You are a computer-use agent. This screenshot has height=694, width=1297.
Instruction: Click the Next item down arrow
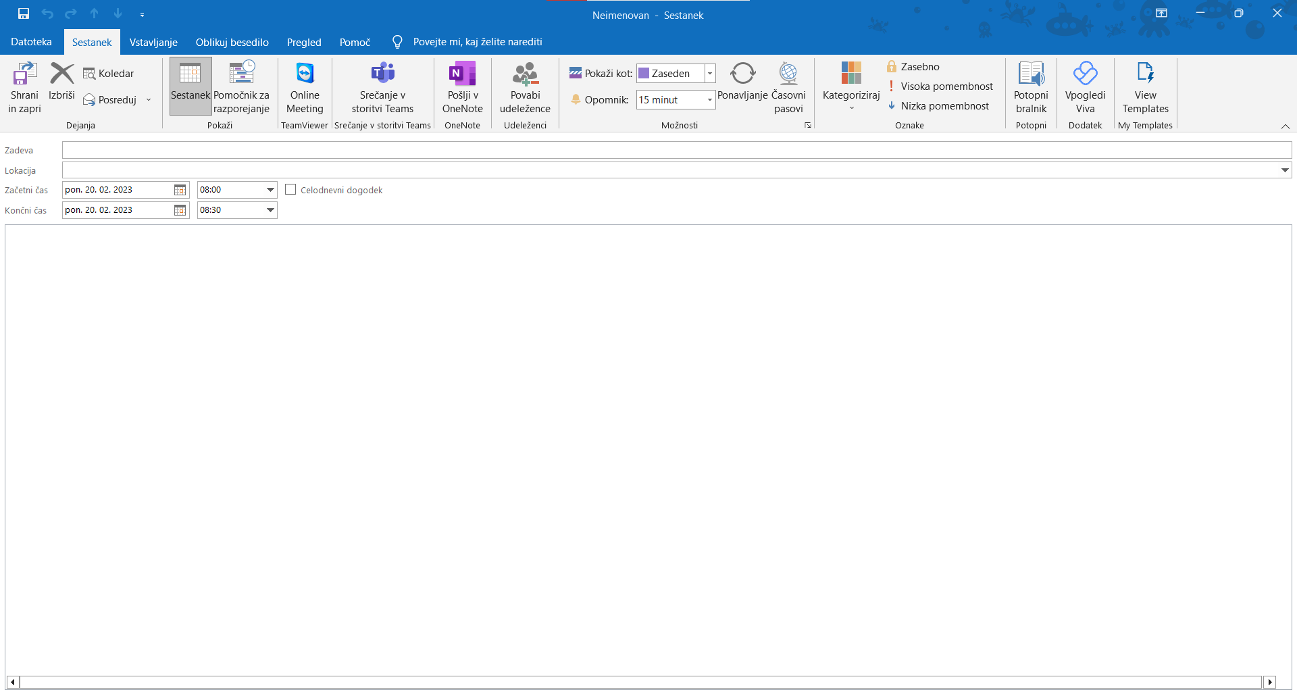click(118, 14)
